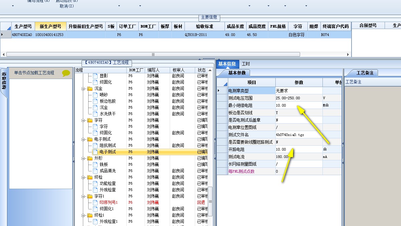
Task: Open the vertical 设备结构 side tab
Action: click(x=4, y=81)
